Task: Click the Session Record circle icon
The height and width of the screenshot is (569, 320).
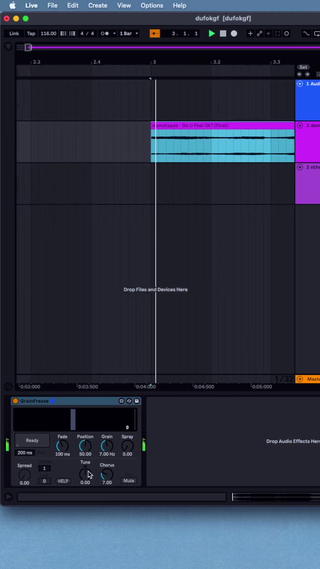Action: coord(286,34)
